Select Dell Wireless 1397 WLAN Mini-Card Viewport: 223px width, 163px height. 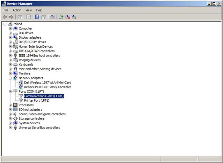[x=47, y=82]
